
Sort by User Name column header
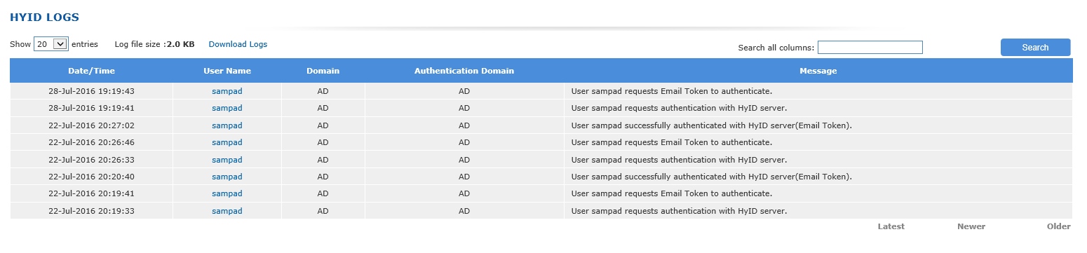pyautogui.click(x=227, y=71)
